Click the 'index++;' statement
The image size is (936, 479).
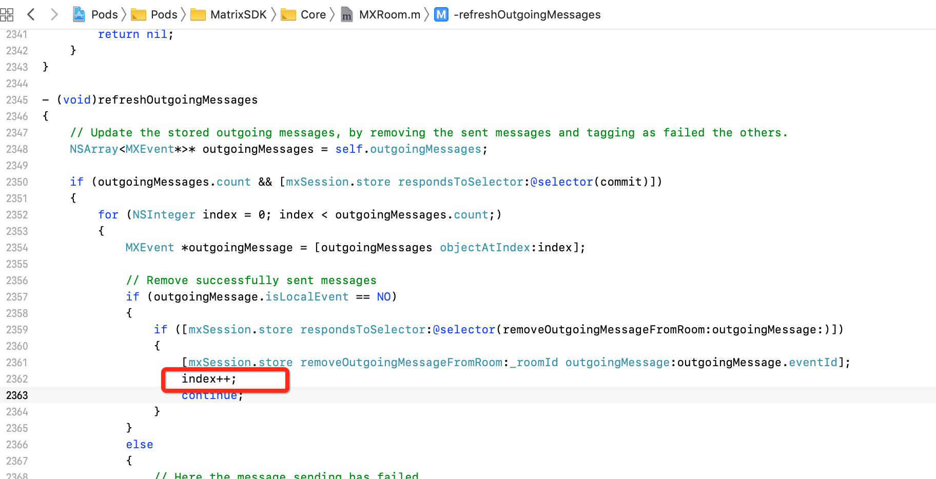tap(209, 379)
